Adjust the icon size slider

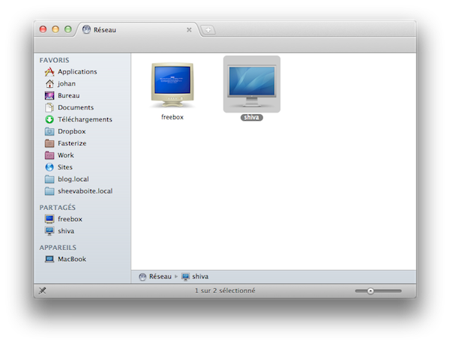pos(370,291)
